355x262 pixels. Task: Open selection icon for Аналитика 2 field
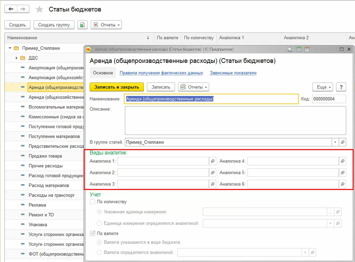pos(212,173)
